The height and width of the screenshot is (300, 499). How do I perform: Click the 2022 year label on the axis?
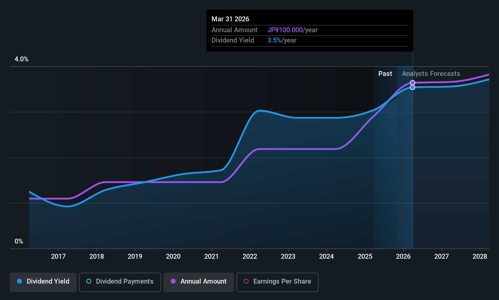(250, 256)
